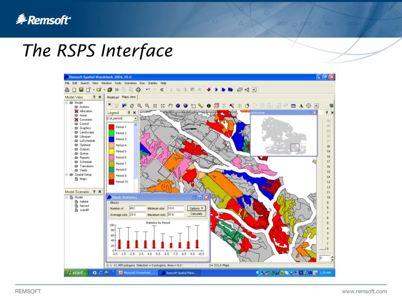This screenshot has height=301, width=402.
Task: Collapse the Model node in Model Scenario panel
Action: coord(66,198)
